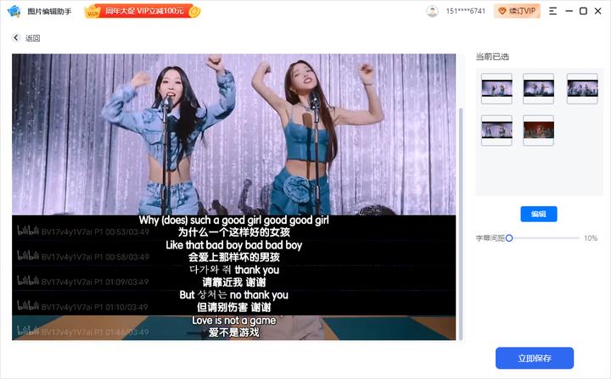Click the 续订VIP renewal button
This screenshot has height=379, width=611.
coord(517,11)
